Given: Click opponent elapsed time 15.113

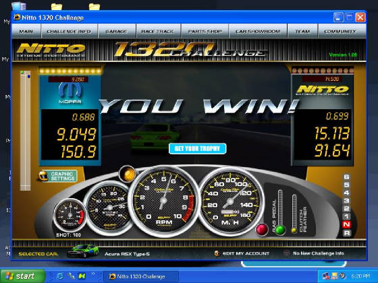Looking at the screenshot, I should click(332, 133).
